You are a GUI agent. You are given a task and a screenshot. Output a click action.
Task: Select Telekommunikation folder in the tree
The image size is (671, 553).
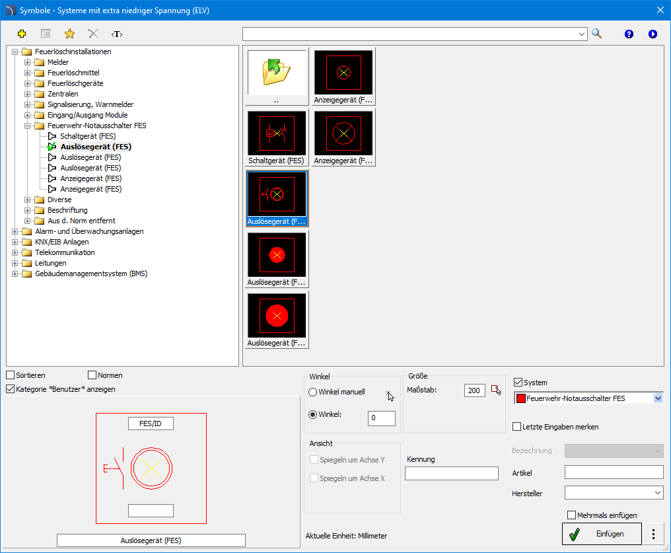65,252
